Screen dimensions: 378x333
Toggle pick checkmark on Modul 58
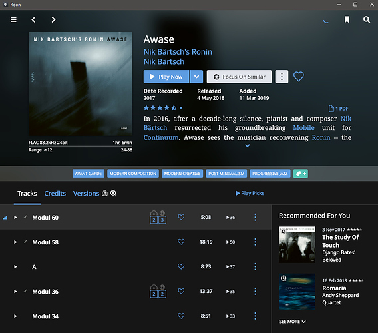coord(25,242)
